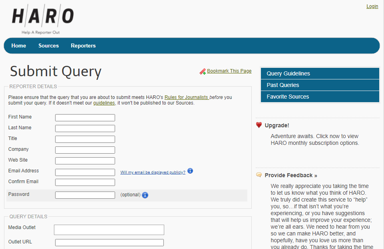Click the red bookmark pencil icon
The height and width of the screenshot is (249, 384).
pos(203,71)
